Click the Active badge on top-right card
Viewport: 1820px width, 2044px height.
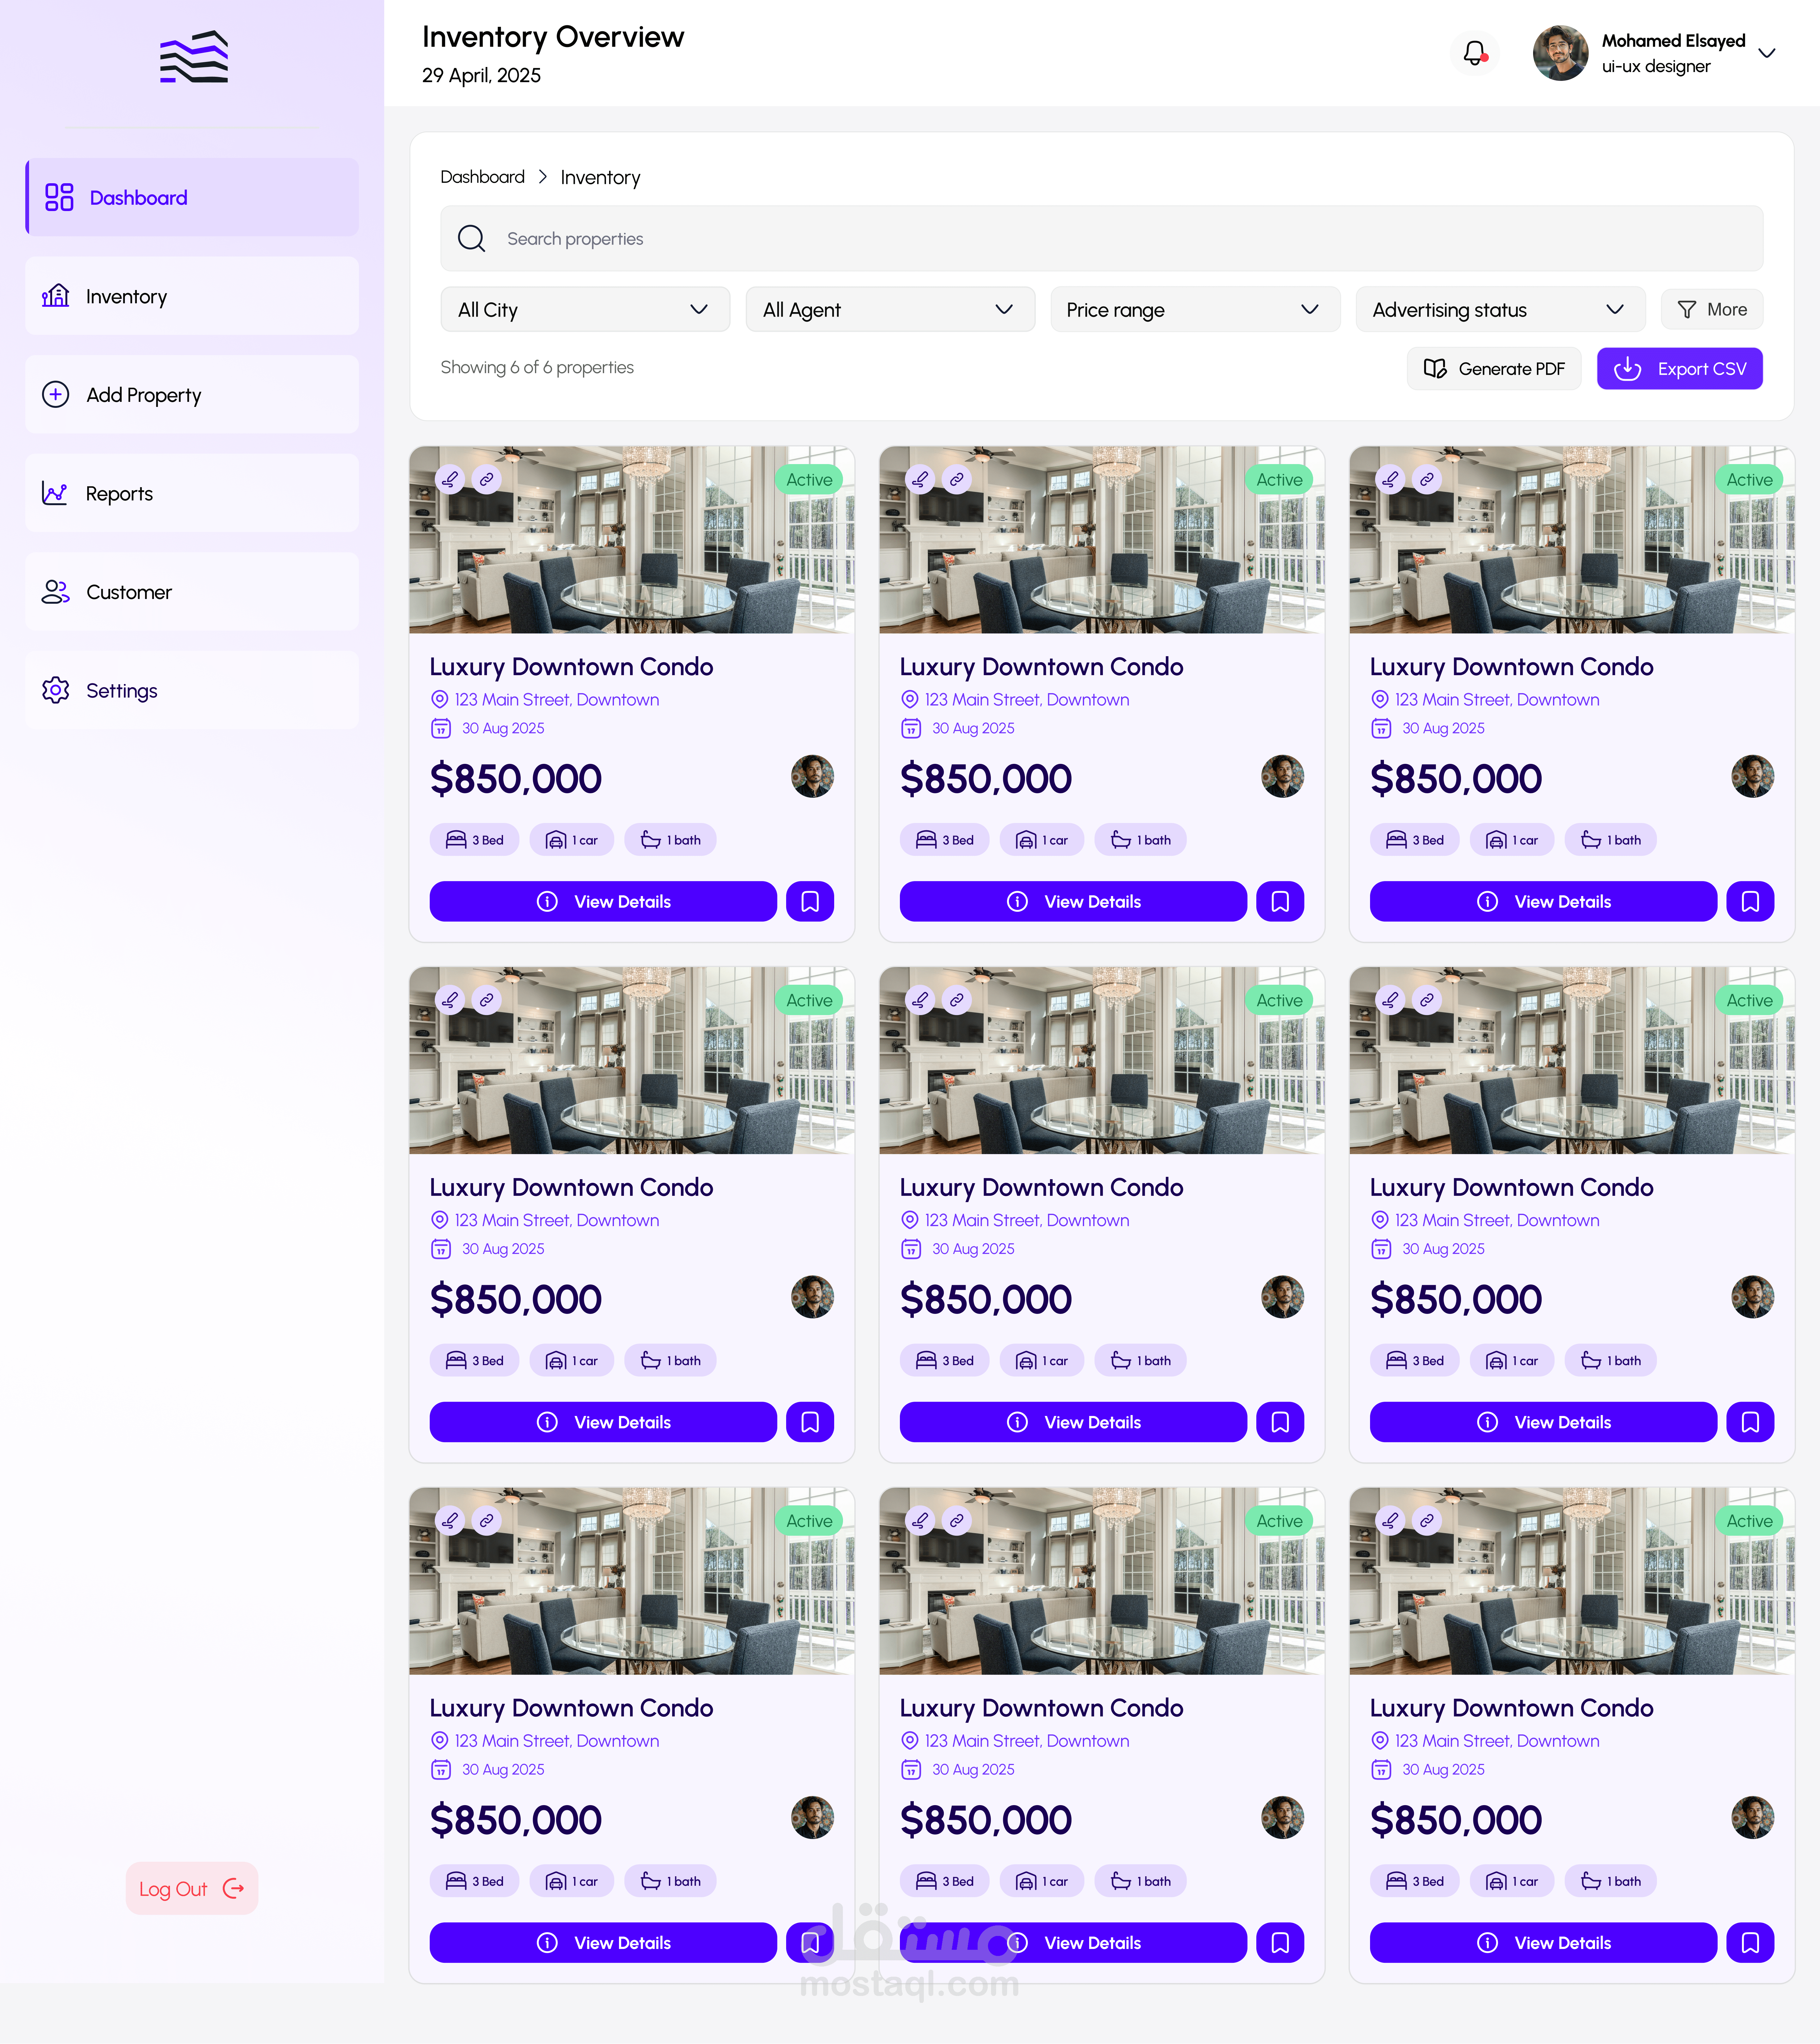click(1749, 480)
